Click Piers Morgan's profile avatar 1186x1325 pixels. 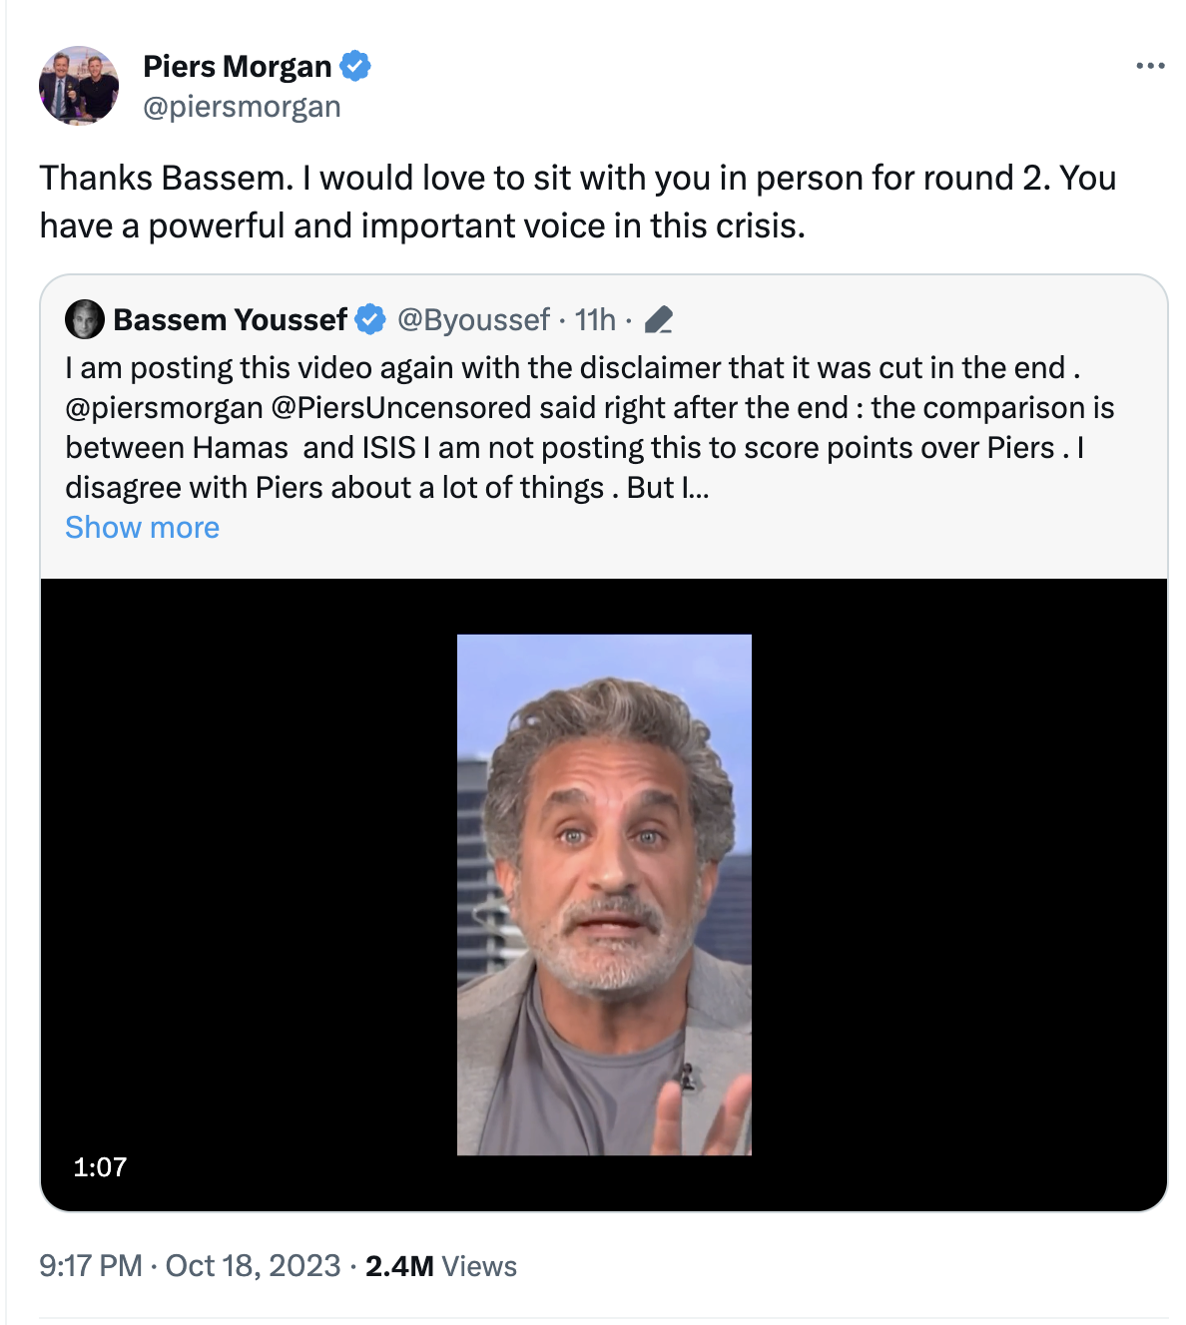pyautogui.click(x=79, y=86)
